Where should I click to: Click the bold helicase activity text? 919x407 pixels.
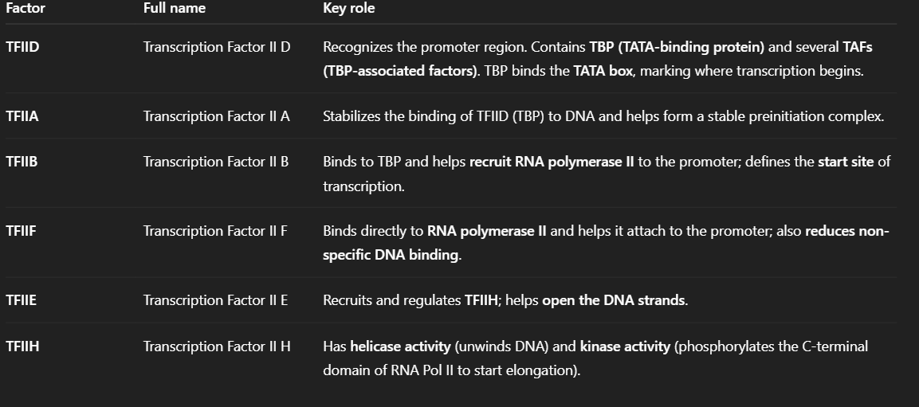point(400,346)
